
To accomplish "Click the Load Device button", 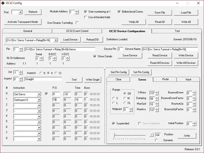I will pyautogui.click(x=70, y=40).
